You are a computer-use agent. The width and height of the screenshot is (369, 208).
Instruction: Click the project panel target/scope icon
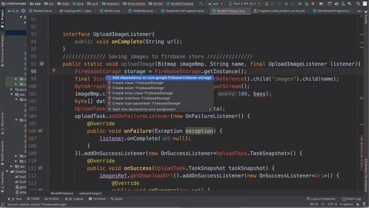coord(23,11)
